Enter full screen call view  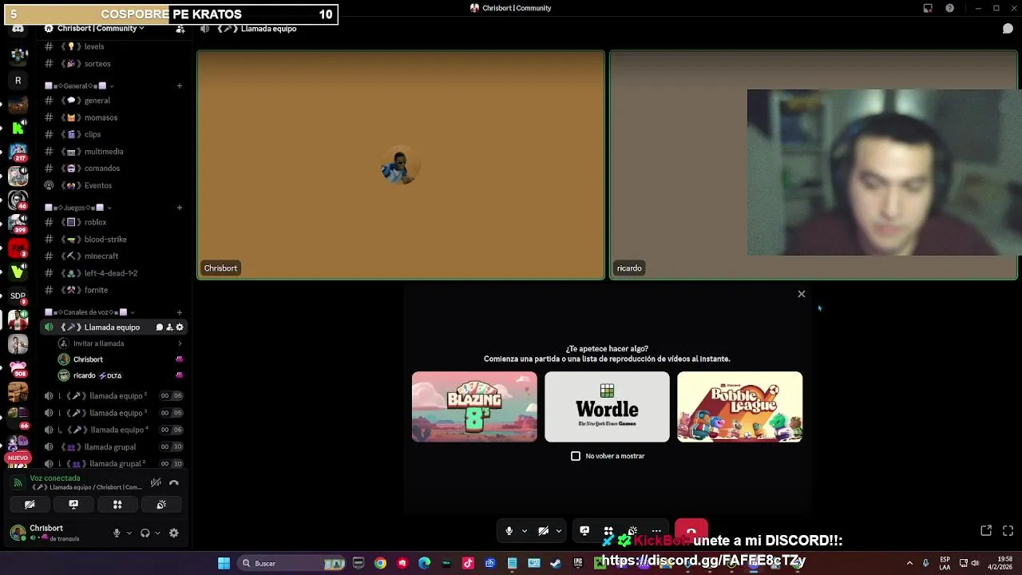coord(1008,531)
